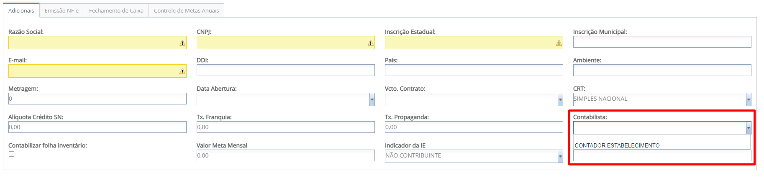This screenshot has width=764, height=178.
Task: Click the Inscrição Municipal input field
Action: [x=662, y=42]
